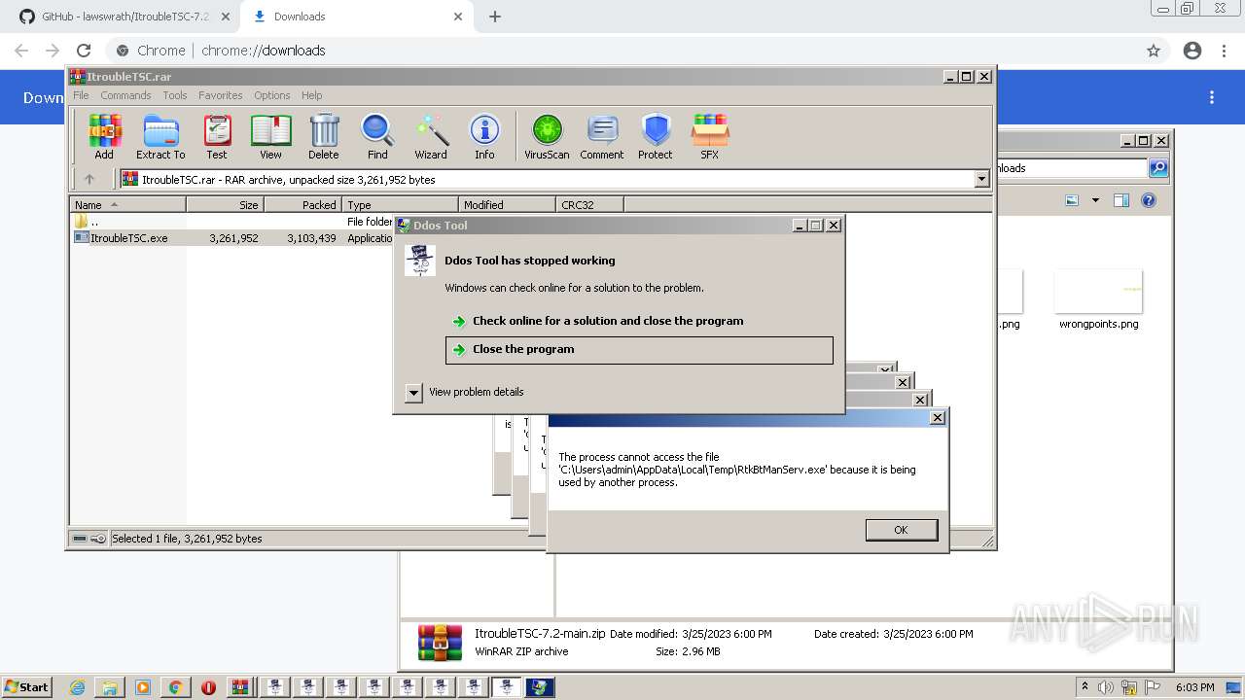Expand View problem details
Viewport: 1245px width, 700px height.
pyautogui.click(x=413, y=392)
